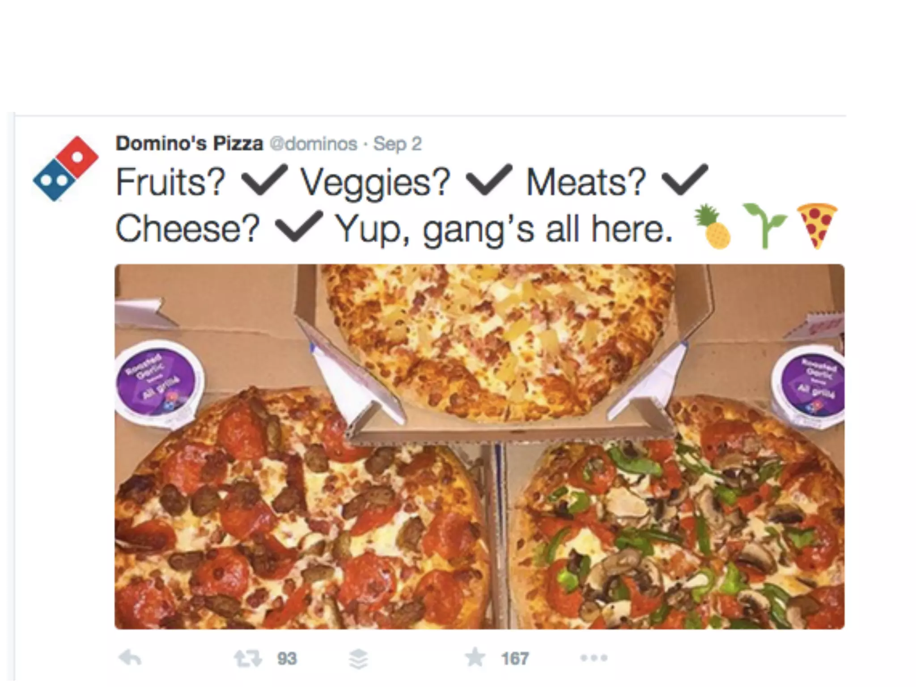Click the pineapple emoji
Image resolution: width=916 pixels, height=687 pixels.
[x=713, y=227]
